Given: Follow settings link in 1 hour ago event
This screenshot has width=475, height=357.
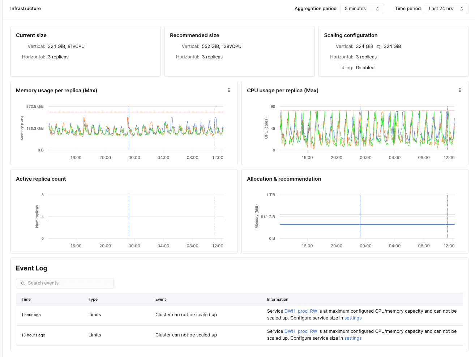Looking at the screenshot, I should pyautogui.click(x=353, y=318).
